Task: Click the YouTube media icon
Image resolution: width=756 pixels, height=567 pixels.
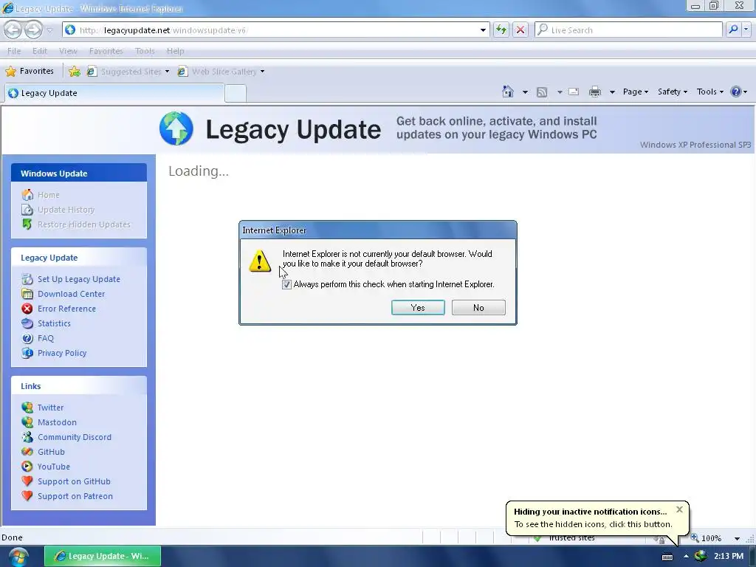Action: tap(27, 467)
